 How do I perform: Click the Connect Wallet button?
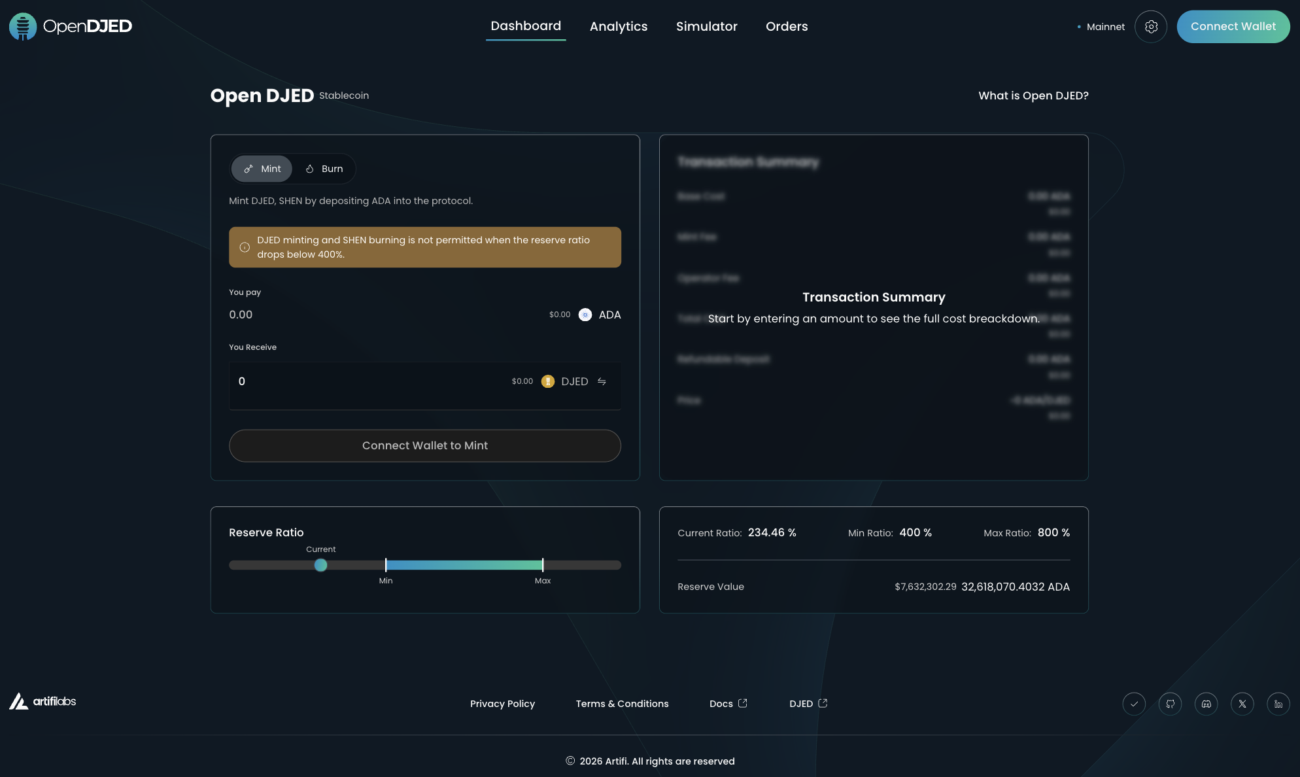1233,27
